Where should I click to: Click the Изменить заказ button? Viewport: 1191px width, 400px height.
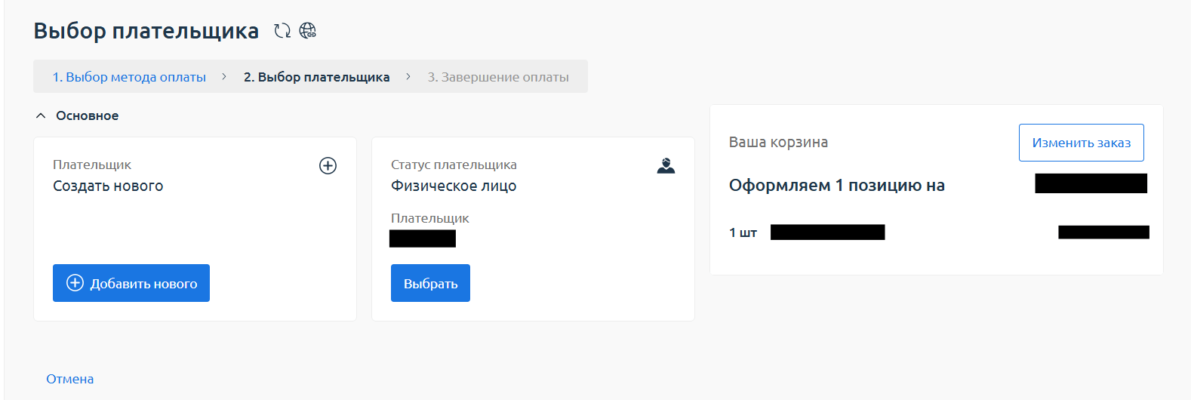click(1081, 143)
